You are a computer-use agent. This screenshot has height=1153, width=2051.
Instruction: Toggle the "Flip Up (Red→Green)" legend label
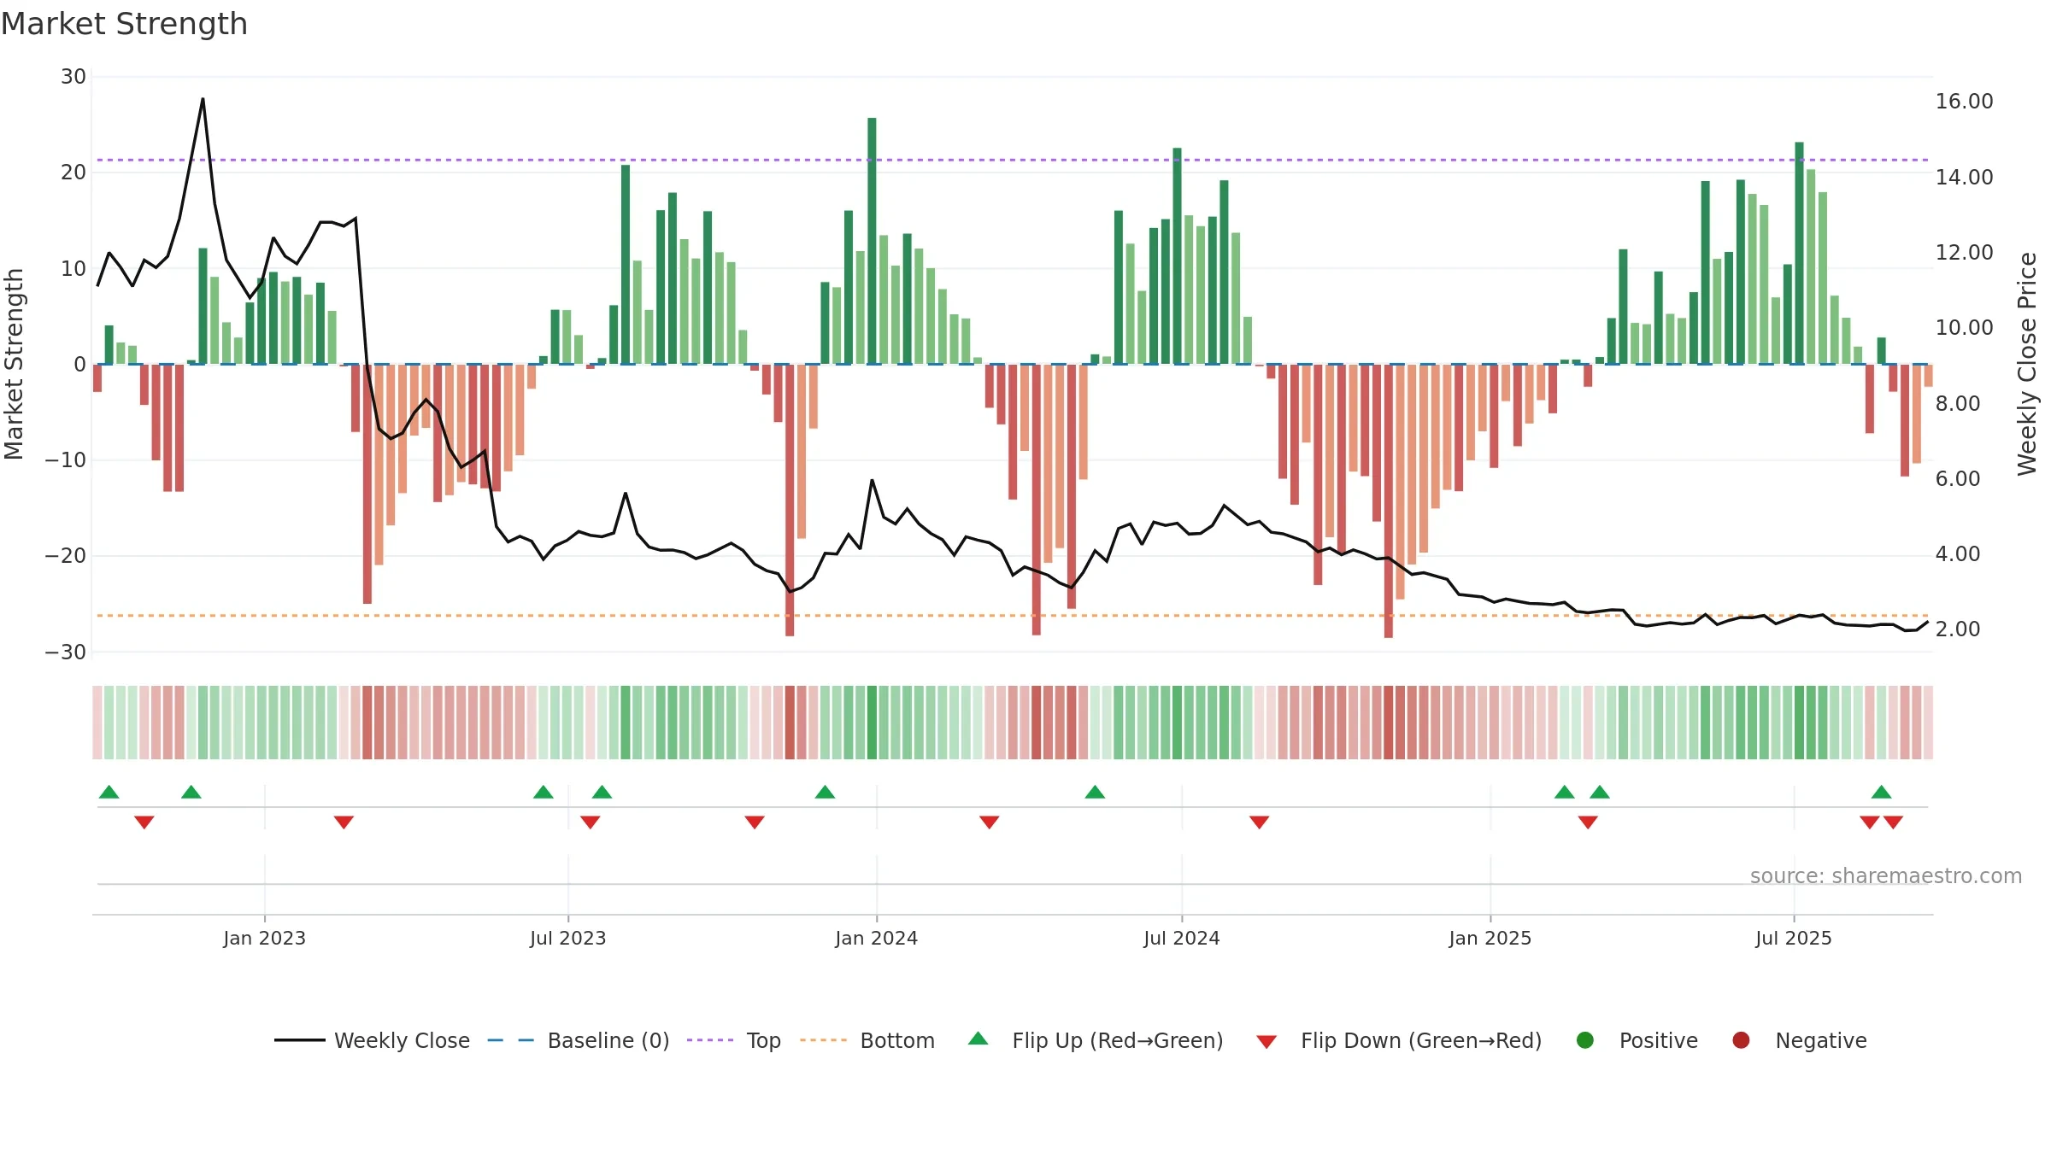point(1118,1041)
